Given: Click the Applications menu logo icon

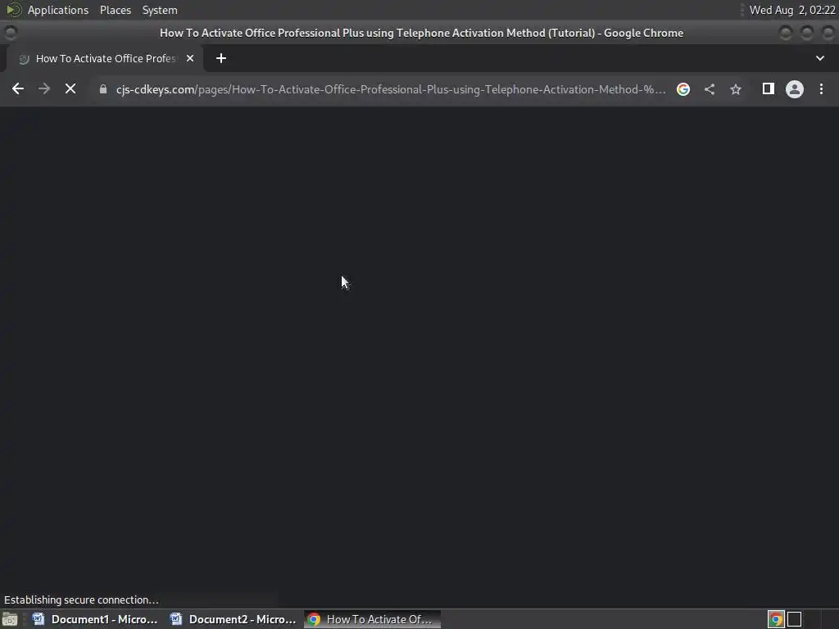Looking at the screenshot, I should [14, 10].
